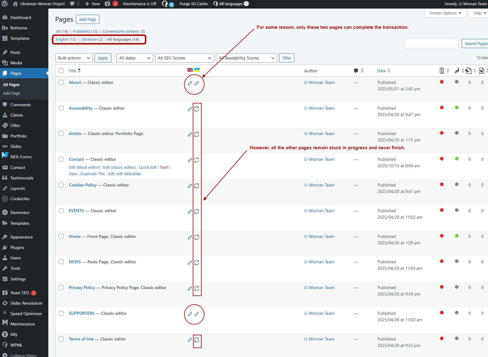Check the Artists page checkbox
This screenshot has height=357, width=488.
[x=61, y=133]
